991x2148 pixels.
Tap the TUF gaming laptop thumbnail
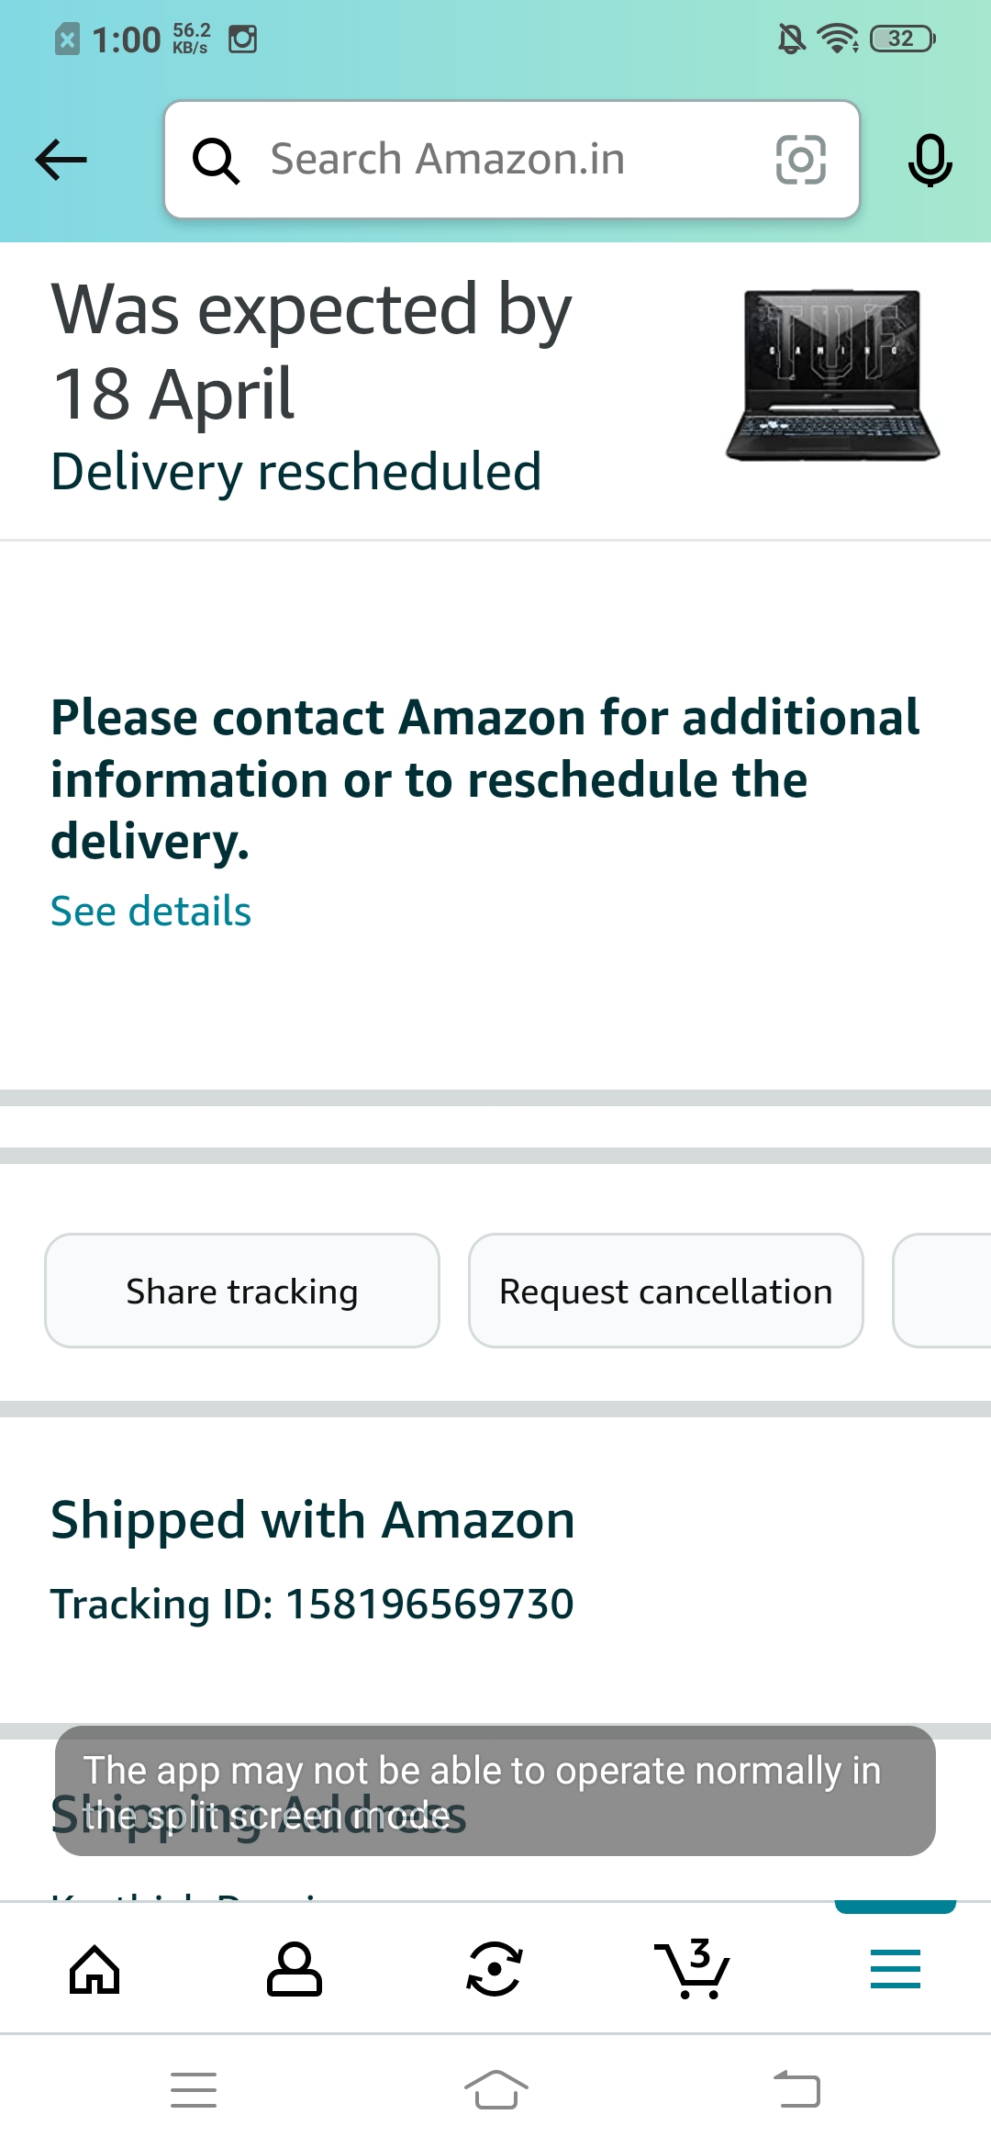[832, 375]
